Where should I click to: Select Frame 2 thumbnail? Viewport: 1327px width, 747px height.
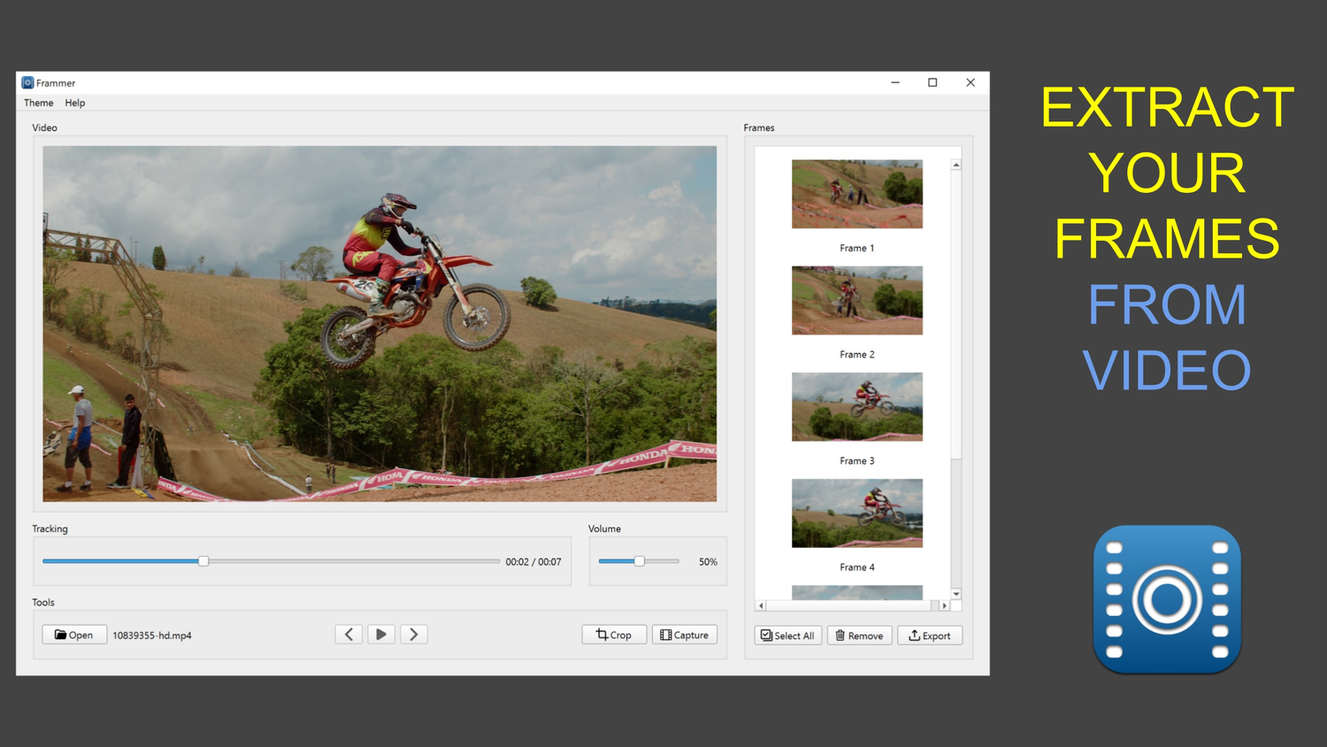click(857, 300)
